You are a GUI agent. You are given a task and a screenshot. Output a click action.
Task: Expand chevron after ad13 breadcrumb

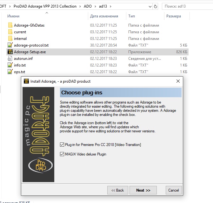point(110,6)
